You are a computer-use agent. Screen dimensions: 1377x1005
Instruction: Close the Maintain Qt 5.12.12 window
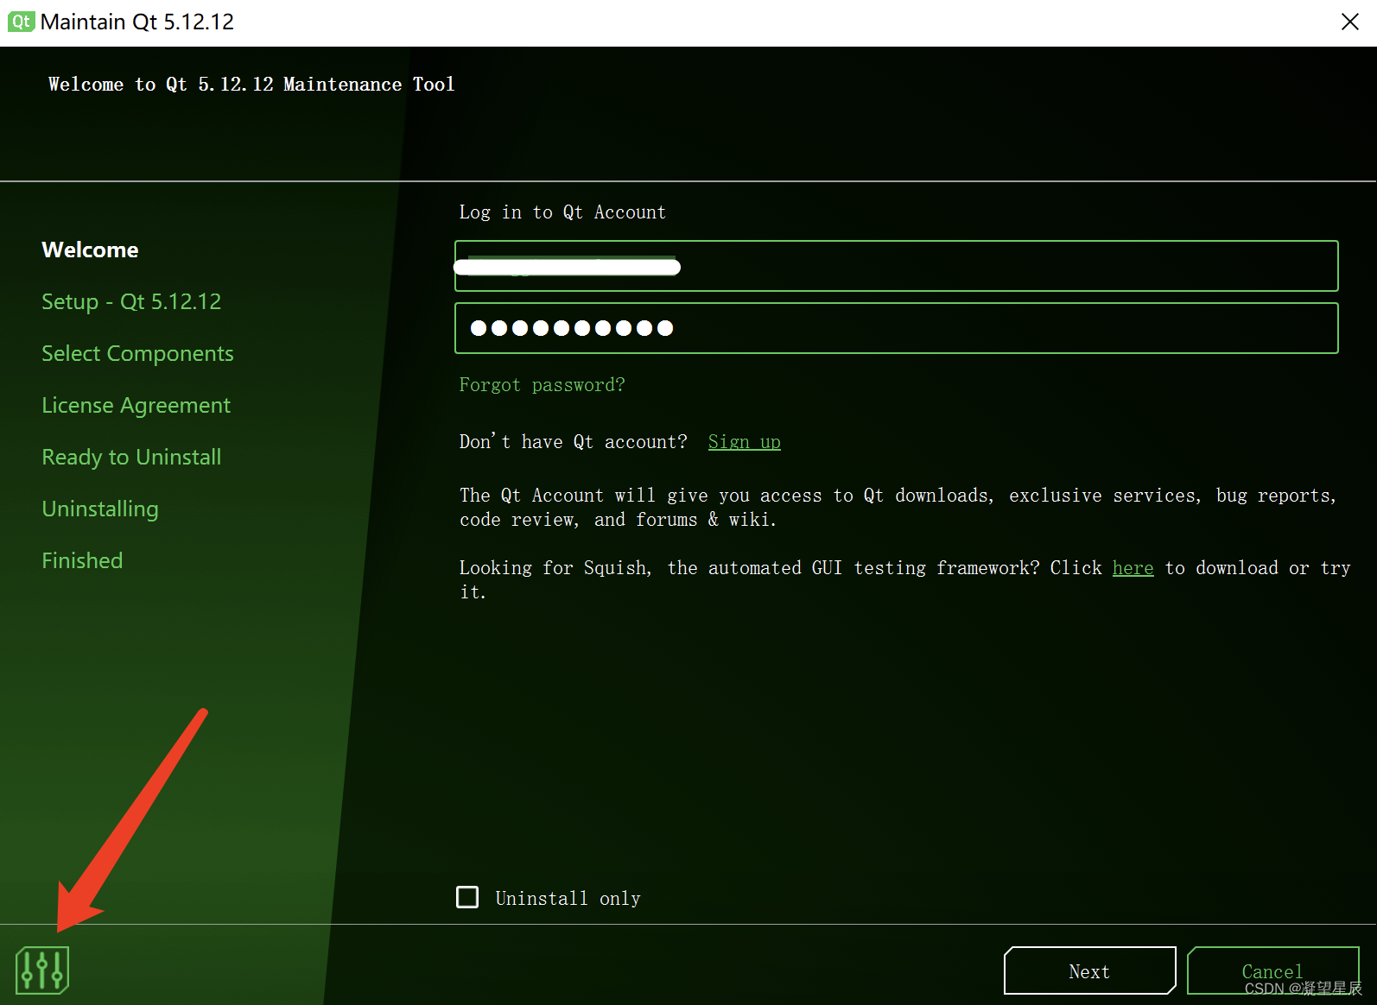click(x=1350, y=22)
